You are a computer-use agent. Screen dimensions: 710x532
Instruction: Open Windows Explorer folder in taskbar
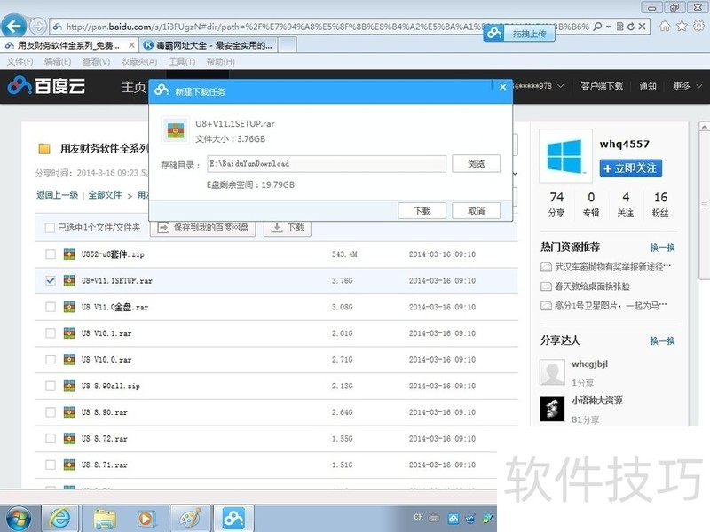click(x=105, y=516)
